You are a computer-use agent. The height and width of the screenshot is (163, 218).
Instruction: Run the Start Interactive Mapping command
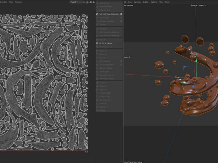coord(109,32)
